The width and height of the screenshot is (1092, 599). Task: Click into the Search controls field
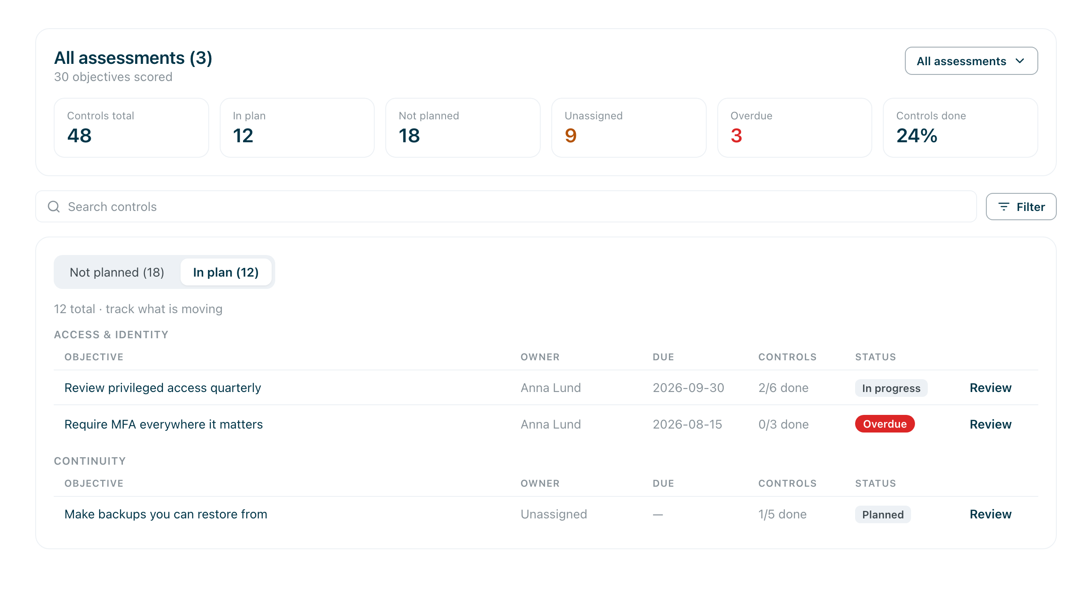coord(506,207)
